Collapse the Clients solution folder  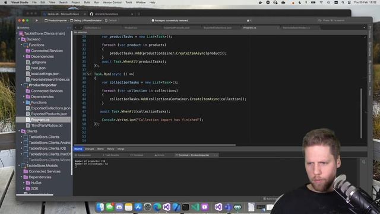point(20,131)
